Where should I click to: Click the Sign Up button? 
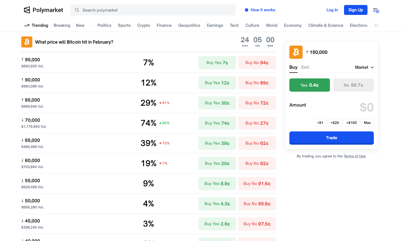tap(356, 10)
